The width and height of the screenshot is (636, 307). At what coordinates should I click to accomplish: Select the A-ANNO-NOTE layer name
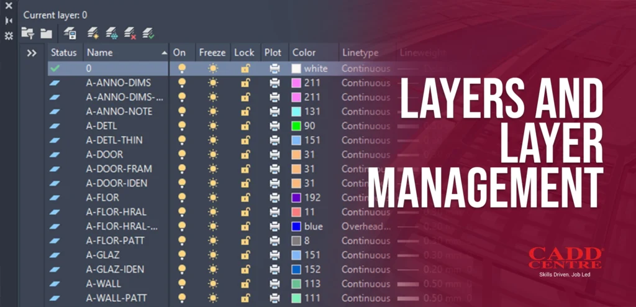coord(119,111)
